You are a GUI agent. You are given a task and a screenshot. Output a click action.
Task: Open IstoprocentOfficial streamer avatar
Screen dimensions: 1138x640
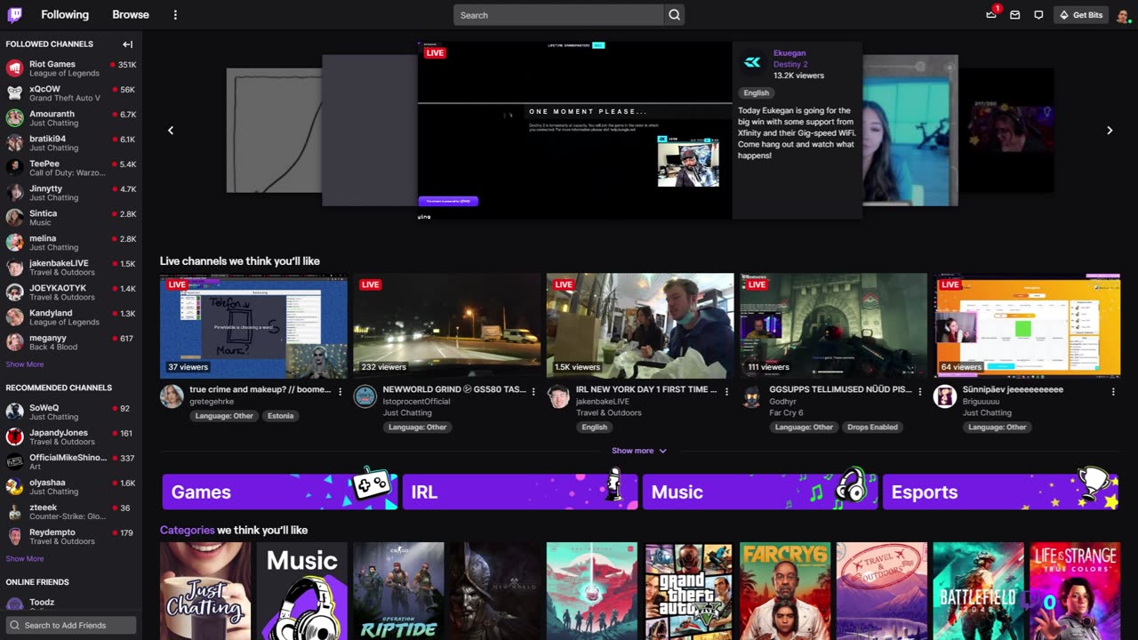[x=365, y=396]
